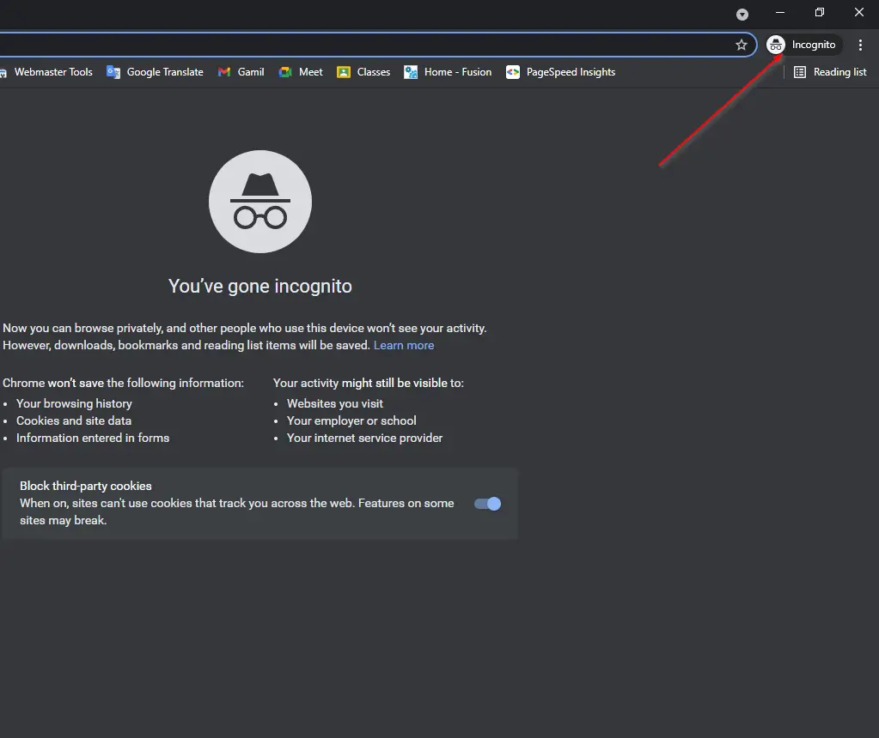The height and width of the screenshot is (738, 879).
Task: Open the tab search dropdown arrow
Action: (742, 15)
